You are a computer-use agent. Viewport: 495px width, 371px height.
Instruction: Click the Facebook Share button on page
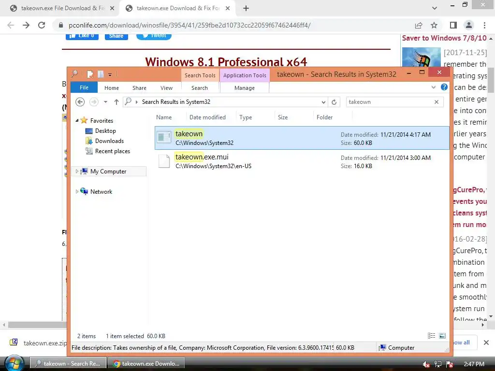point(116,36)
